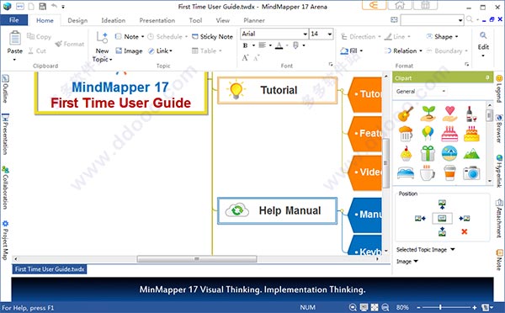
Task: Open the Relation dropdown
Action: point(403,50)
